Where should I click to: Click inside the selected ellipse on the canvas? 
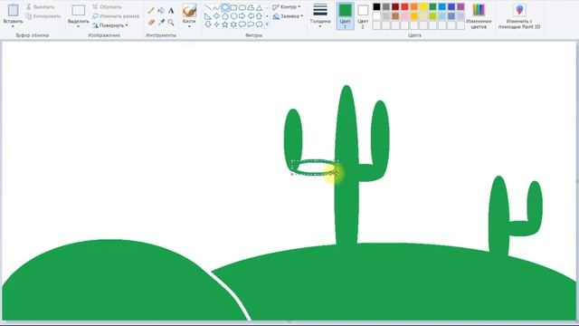(314, 168)
